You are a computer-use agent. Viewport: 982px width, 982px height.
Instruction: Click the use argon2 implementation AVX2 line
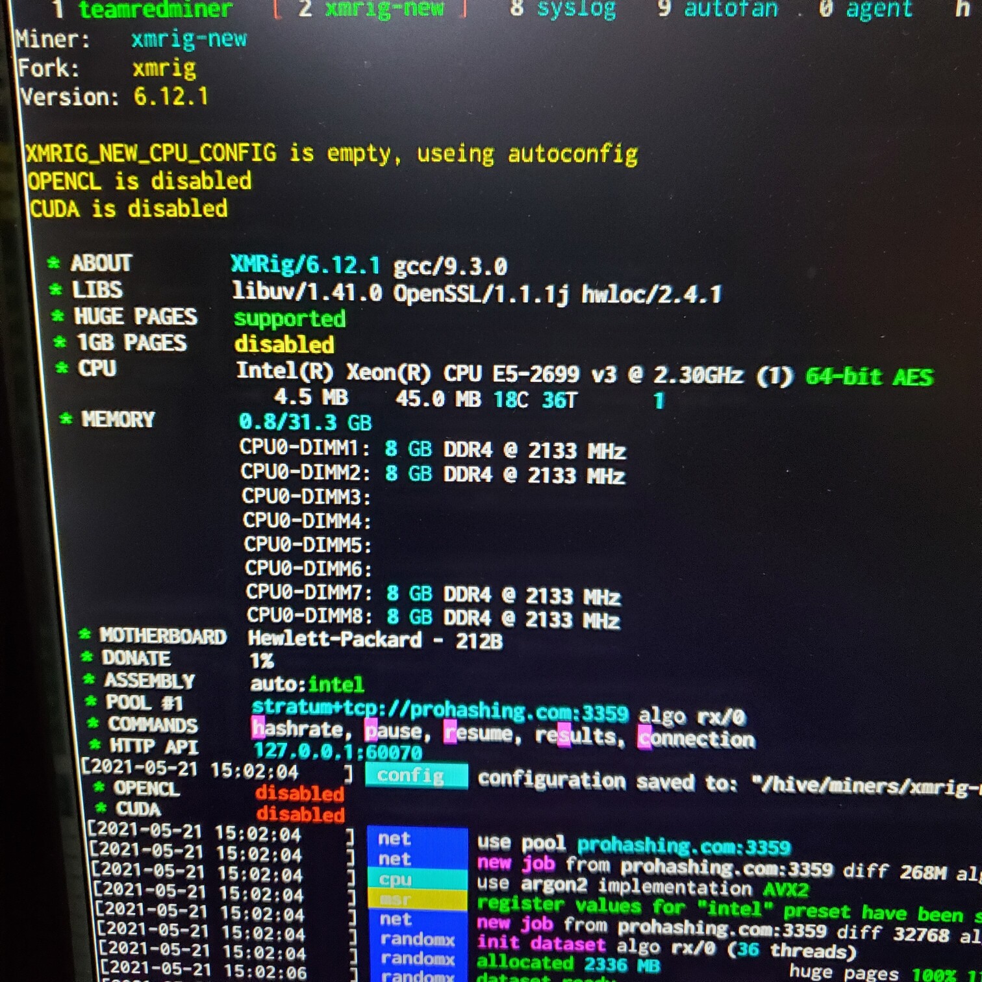click(x=643, y=887)
